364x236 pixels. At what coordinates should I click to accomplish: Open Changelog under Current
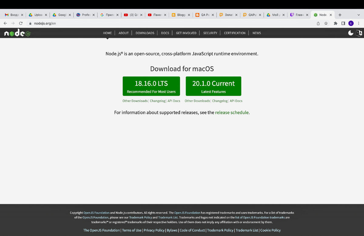pos(220,101)
